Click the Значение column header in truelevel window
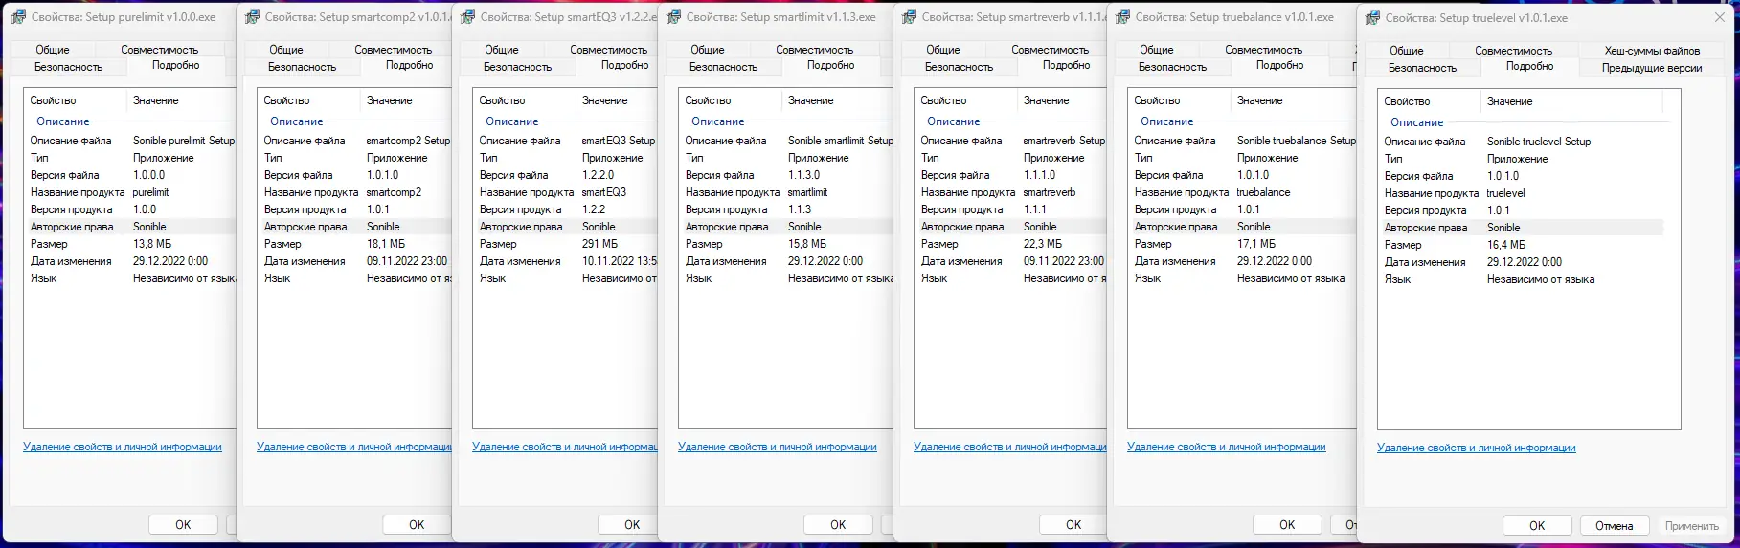Viewport: 1740px width, 548px height. coord(1509,101)
